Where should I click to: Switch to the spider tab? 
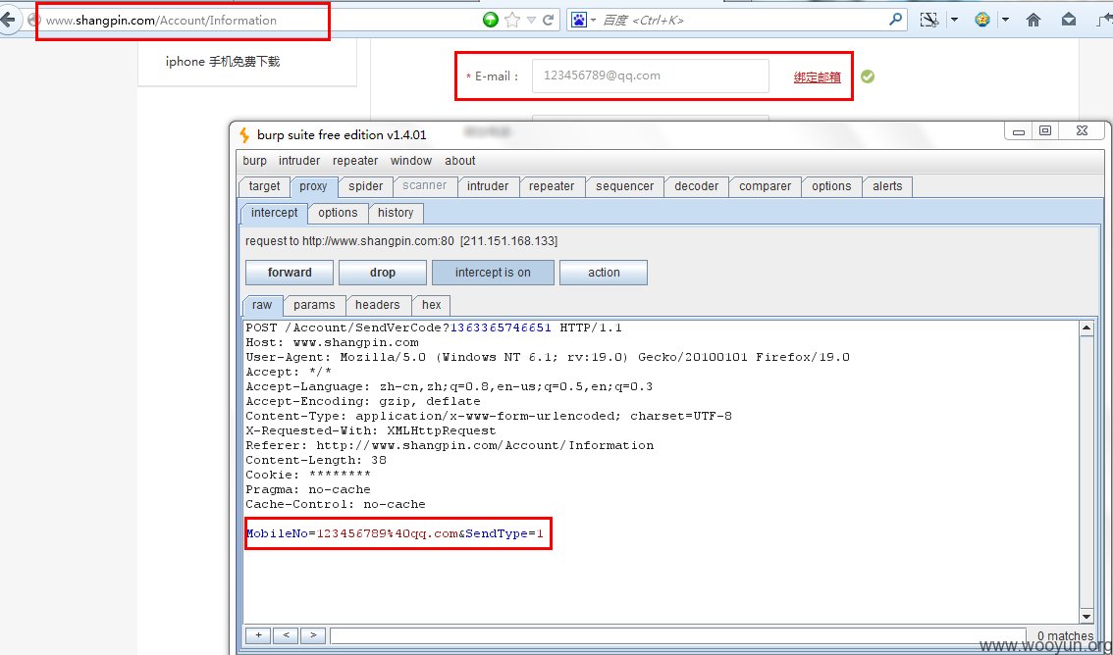[365, 186]
